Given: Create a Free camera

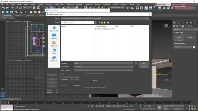Looking at the screenshot, I should (179, 40).
